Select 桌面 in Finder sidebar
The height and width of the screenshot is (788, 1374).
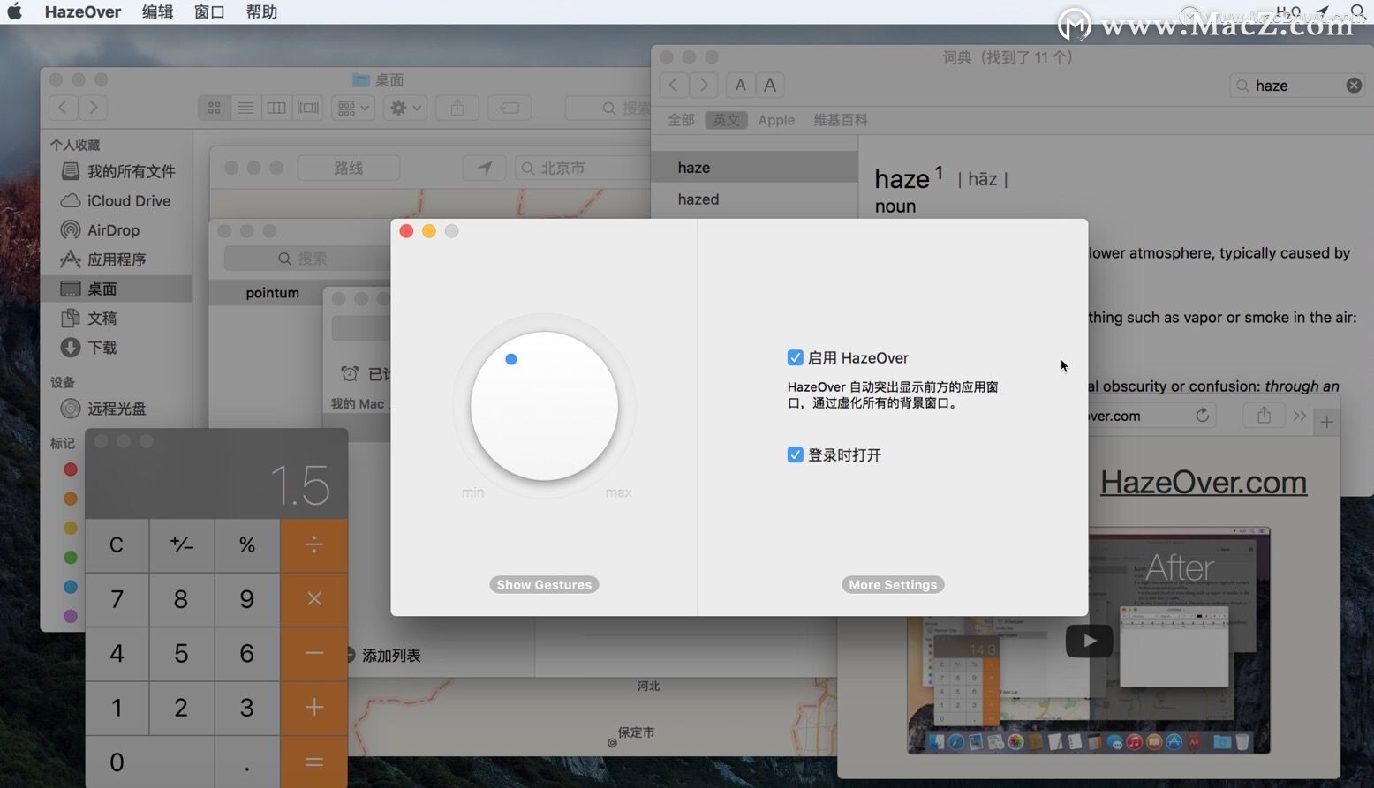[117, 289]
